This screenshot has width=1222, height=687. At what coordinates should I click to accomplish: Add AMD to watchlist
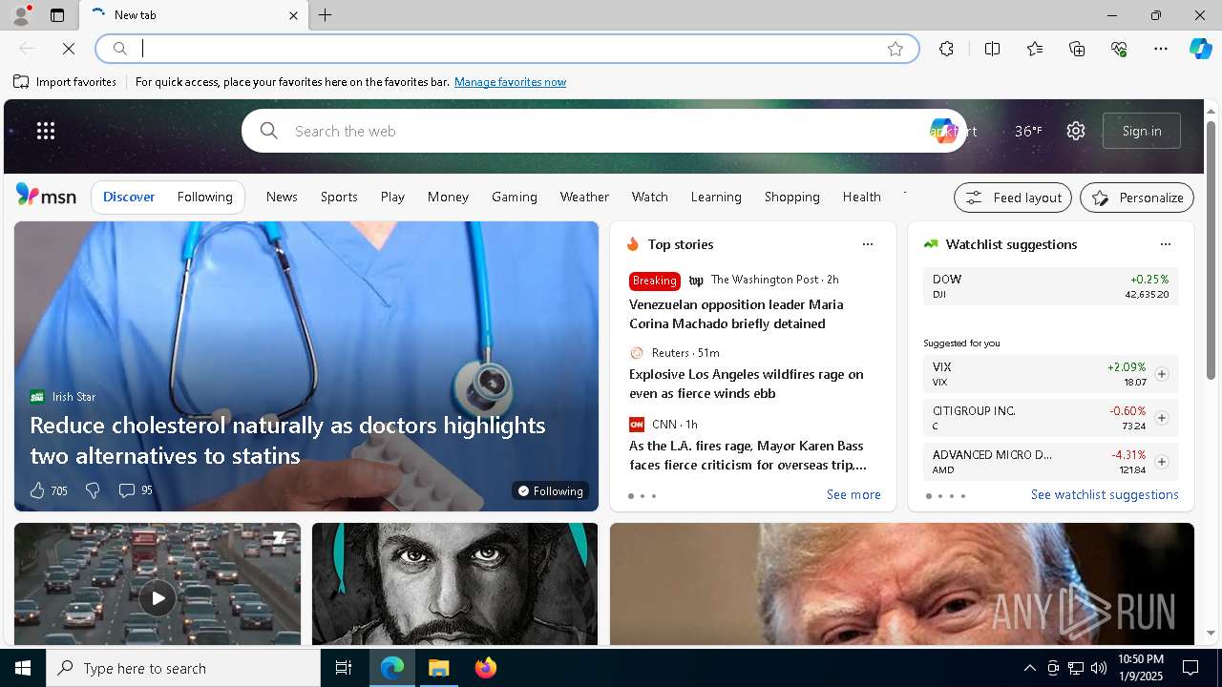click(x=1161, y=462)
